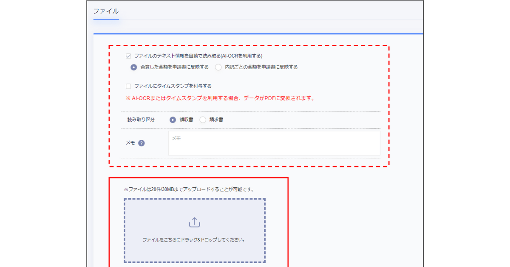
Task: Click the ファイルのテキスト情報を自動で読み取る label text
Action: tap(198, 56)
